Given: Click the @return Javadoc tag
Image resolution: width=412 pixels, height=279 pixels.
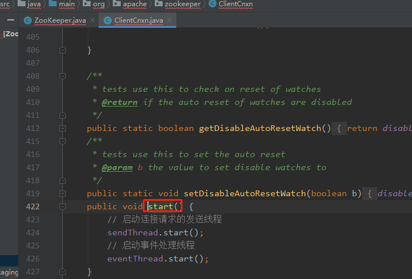Looking at the screenshot, I should point(120,102).
